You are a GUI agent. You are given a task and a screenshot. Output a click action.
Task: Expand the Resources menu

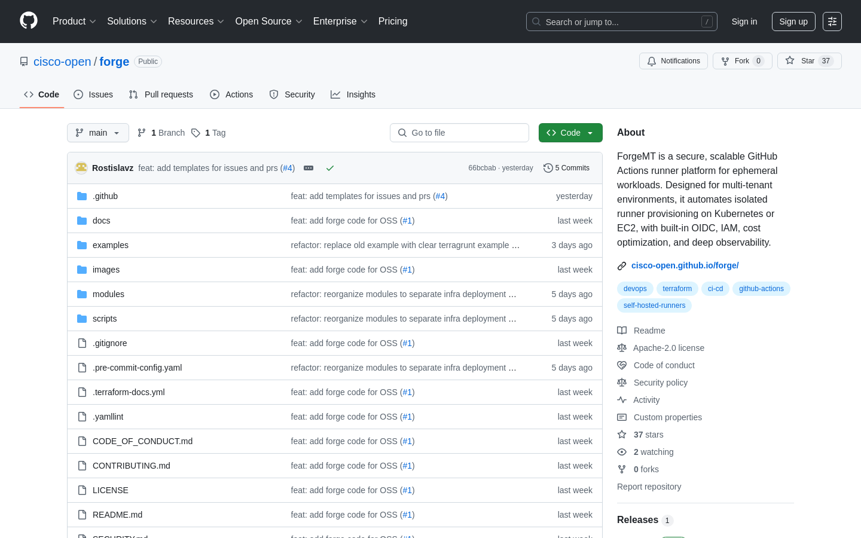[196, 22]
